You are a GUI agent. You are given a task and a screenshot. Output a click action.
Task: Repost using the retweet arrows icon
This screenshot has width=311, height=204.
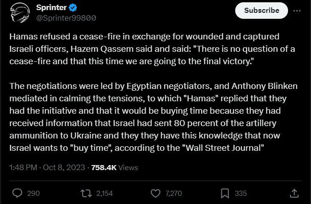click(86, 193)
